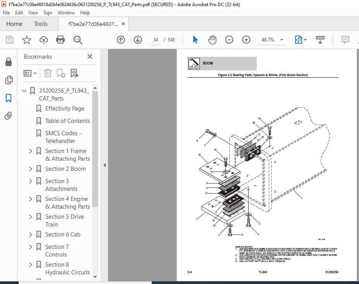The width and height of the screenshot is (359, 284).
Task: Open Table of Contents bookmark
Action: (x=67, y=121)
